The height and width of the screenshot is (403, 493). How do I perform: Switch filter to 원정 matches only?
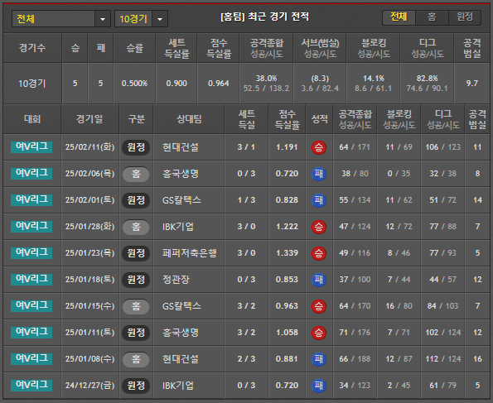pyautogui.click(x=465, y=17)
